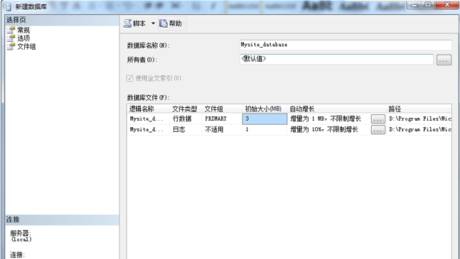
Task: Click the 初始大小(MB) column header
Action: click(x=264, y=109)
